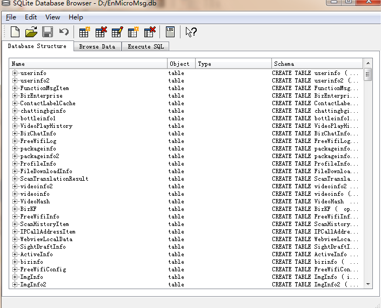The width and height of the screenshot is (381, 308).
Task: Expand the ImgInfo2 table node
Action: click(15, 284)
